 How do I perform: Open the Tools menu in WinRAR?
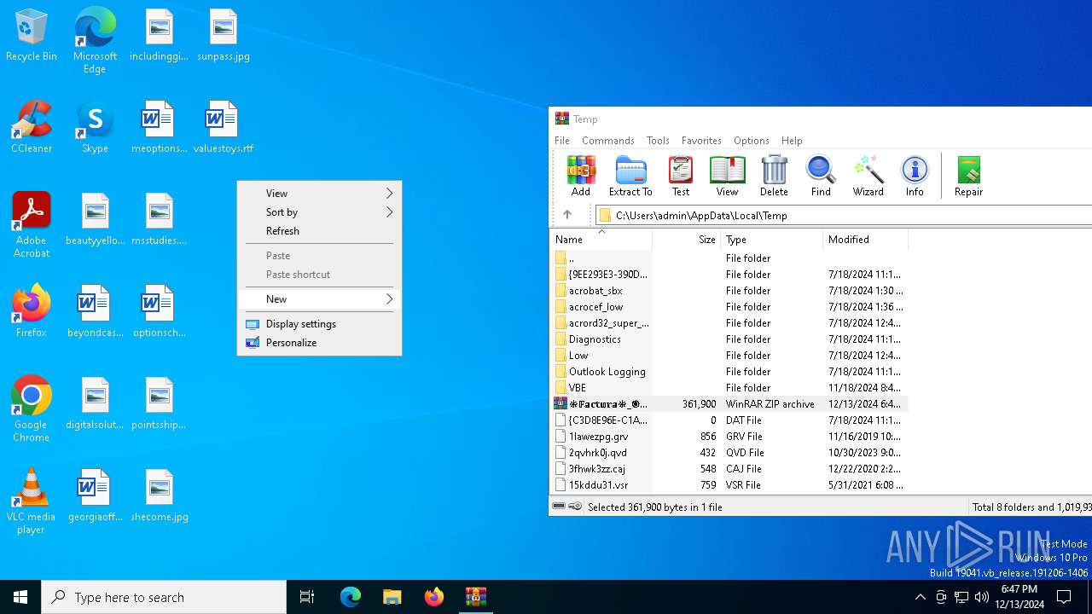658,141
